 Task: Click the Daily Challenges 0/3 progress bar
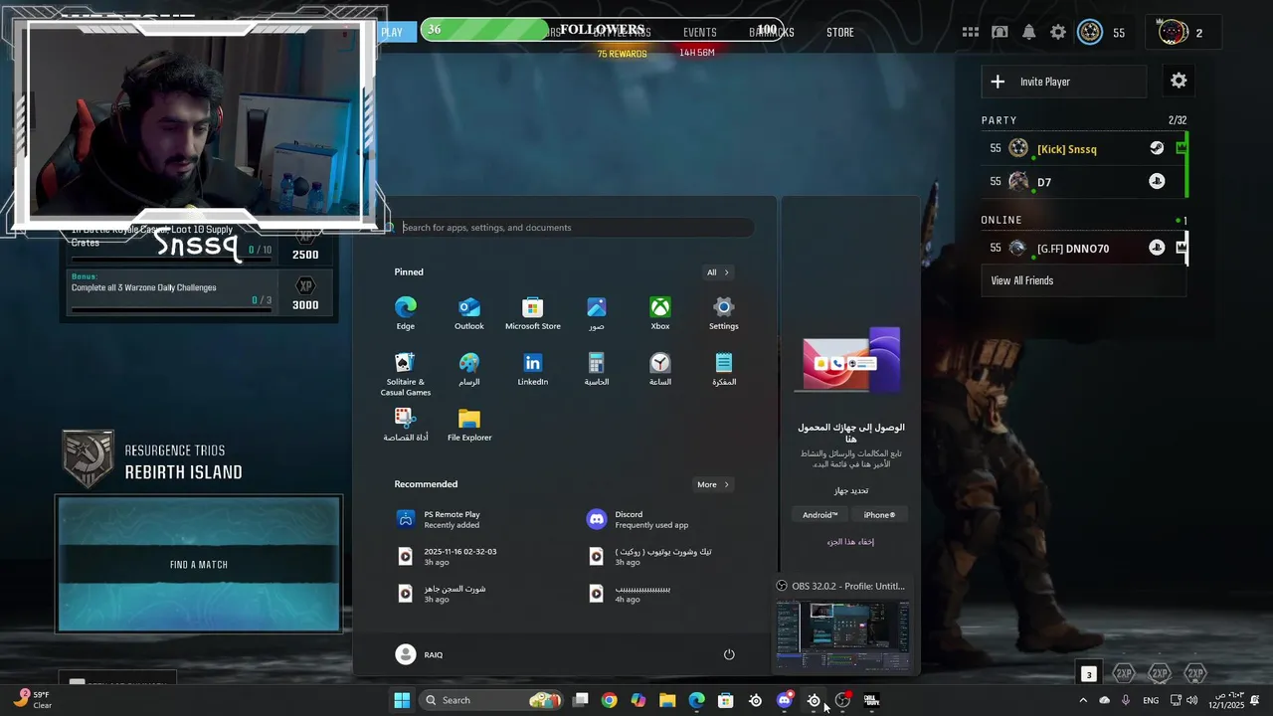pos(171,310)
